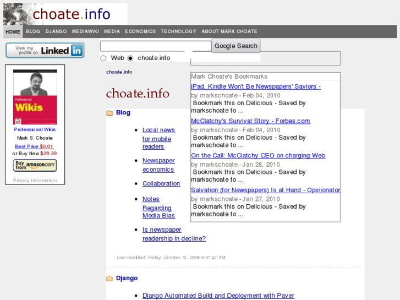The height and width of the screenshot is (300, 400).
Task: Go to the ECONOMICS nav item
Action: click(140, 31)
